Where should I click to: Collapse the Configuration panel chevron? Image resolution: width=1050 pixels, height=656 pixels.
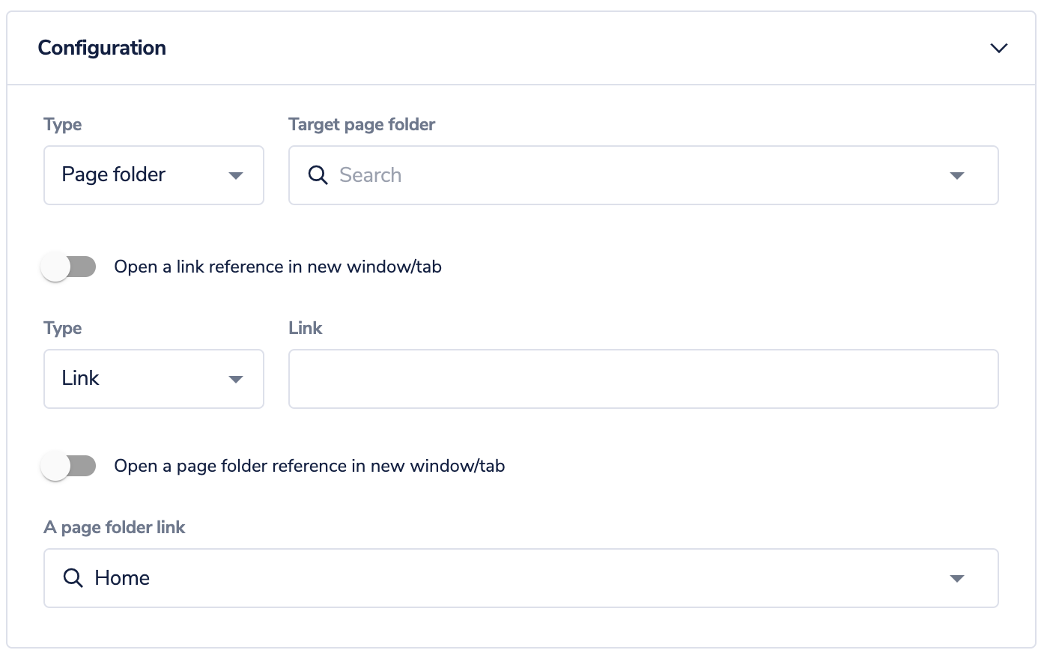click(x=998, y=48)
